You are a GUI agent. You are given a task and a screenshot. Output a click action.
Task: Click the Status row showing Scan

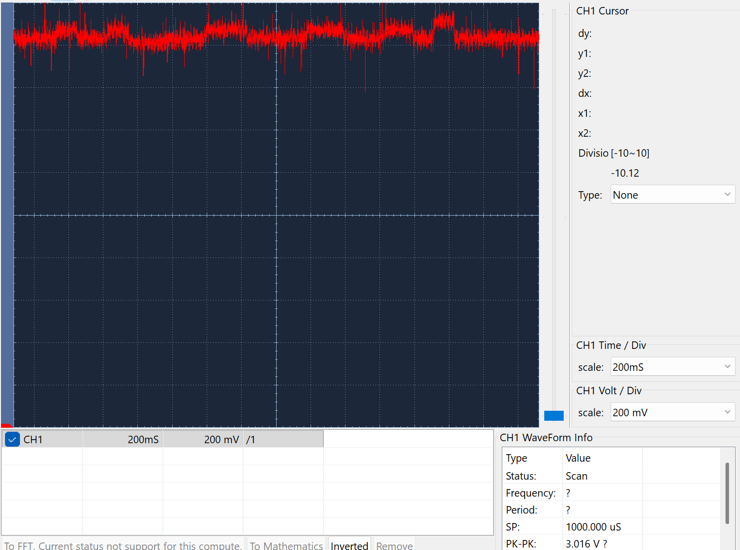tap(576, 476)
